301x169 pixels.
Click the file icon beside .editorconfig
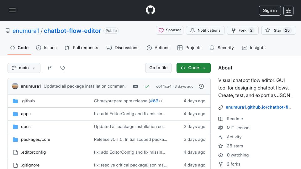15,152
